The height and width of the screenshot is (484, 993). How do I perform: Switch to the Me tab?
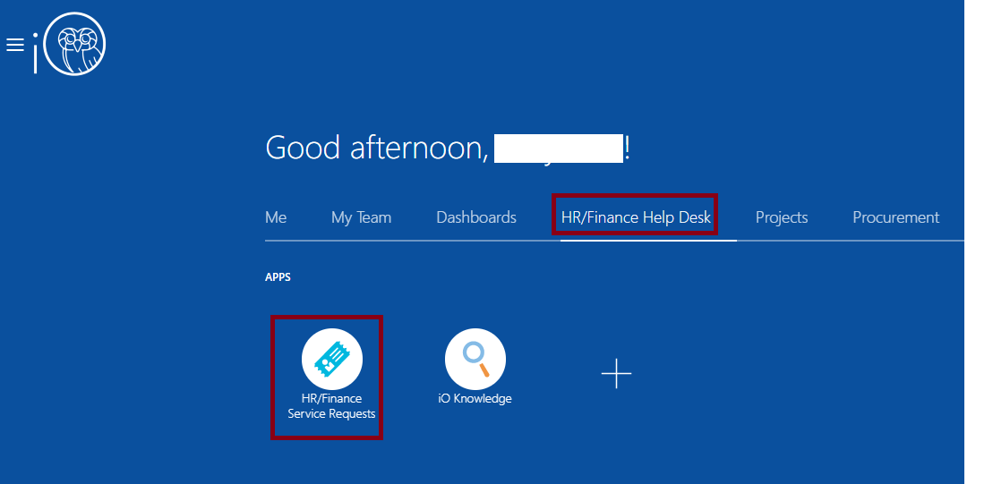[x=276, y=217]
